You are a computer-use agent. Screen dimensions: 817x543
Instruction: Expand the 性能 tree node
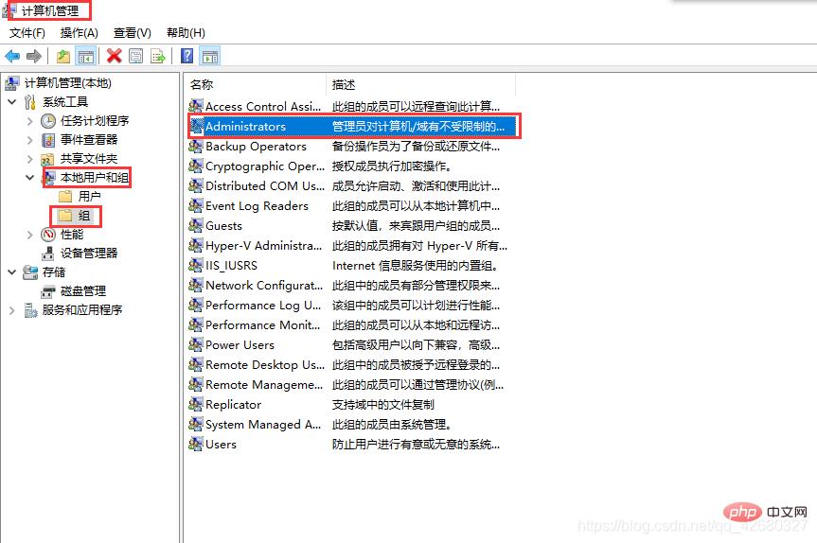29,235
